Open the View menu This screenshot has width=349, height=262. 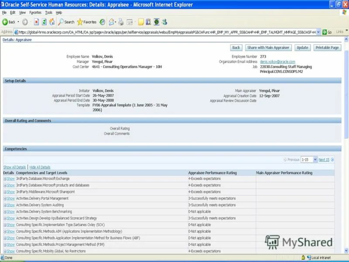point(22,13)
